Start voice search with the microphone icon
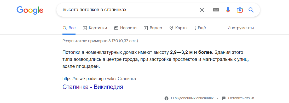Image resolution: width=289 pixels, height=103 pixels. (x=228, y=10)
